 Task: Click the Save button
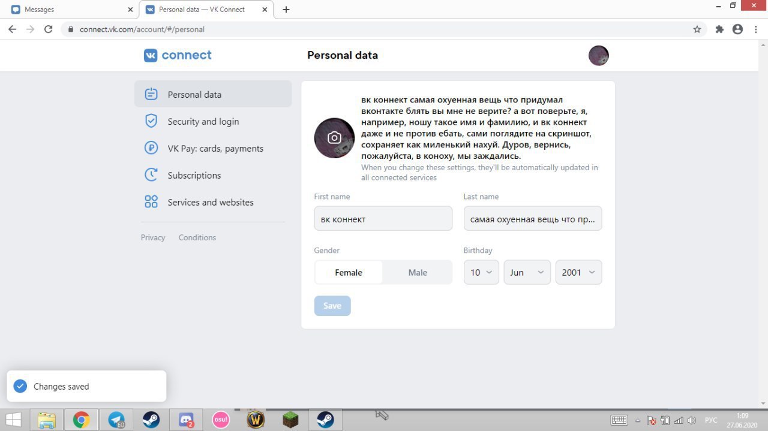[x=332, y=306]
